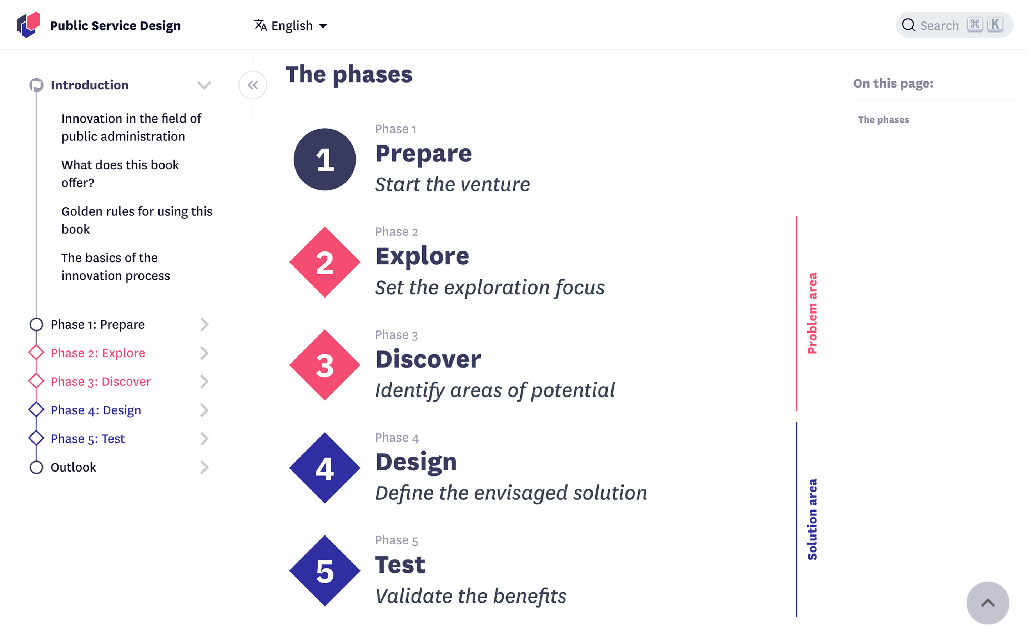This screenshot has height=643, width=1028.
Task: Click the search magnifier icon
Action: 908,25
